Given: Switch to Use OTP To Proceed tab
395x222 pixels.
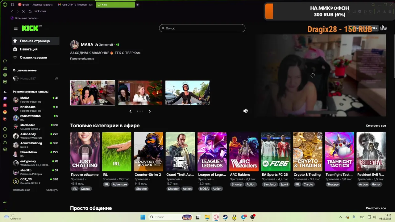Looking at the screenshot, I should (x=76, y=5).
